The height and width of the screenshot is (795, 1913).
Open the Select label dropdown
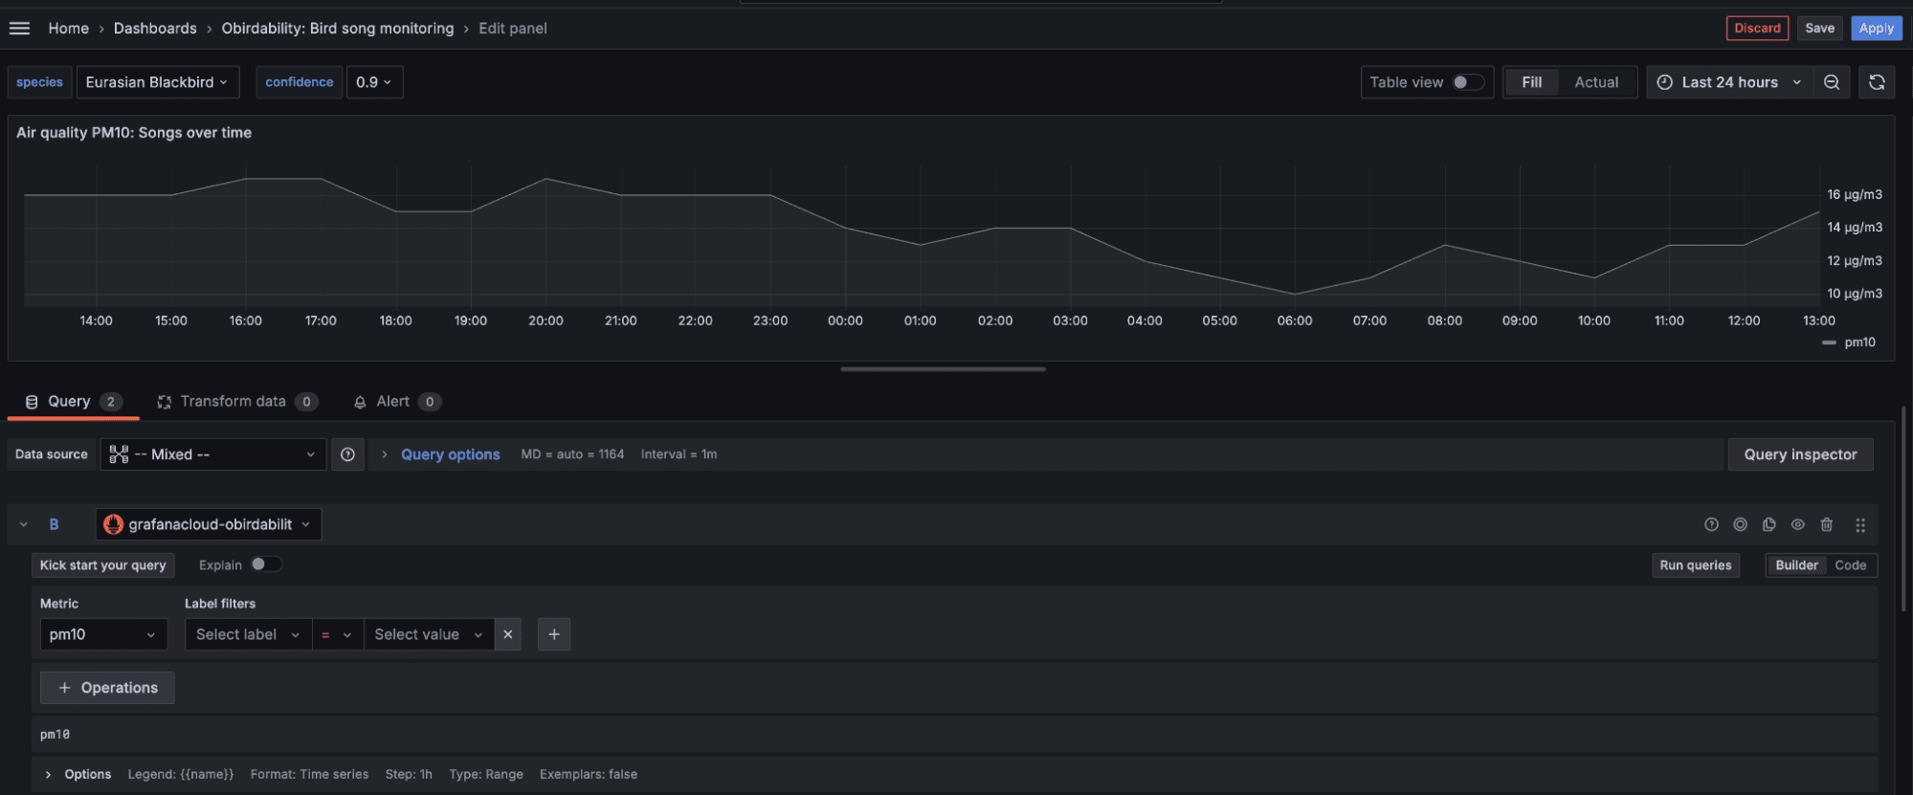248,634
